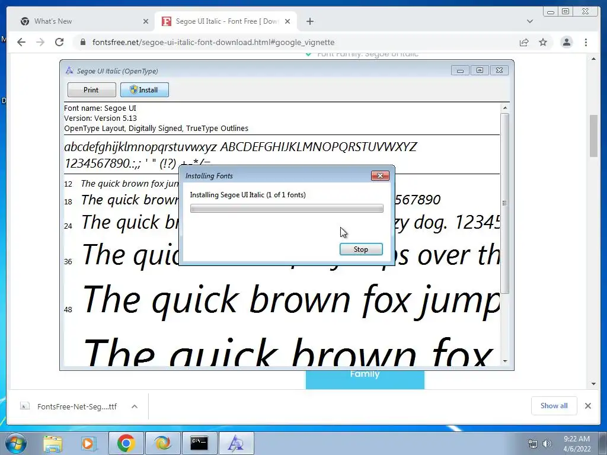Screen dimensions: 607x455
Task: Click the Print button in font viewer
Action: [91, 90]
